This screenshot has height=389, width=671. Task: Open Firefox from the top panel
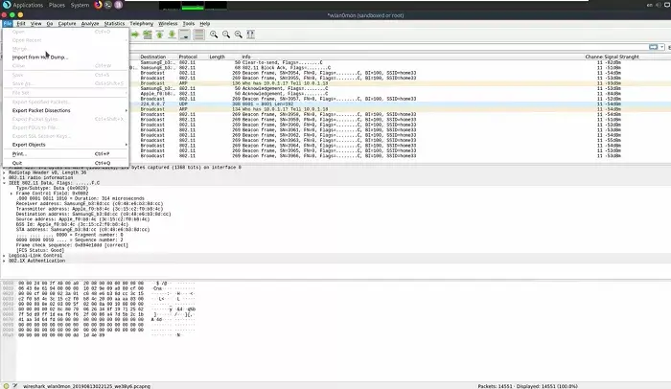tap(98, 5)
